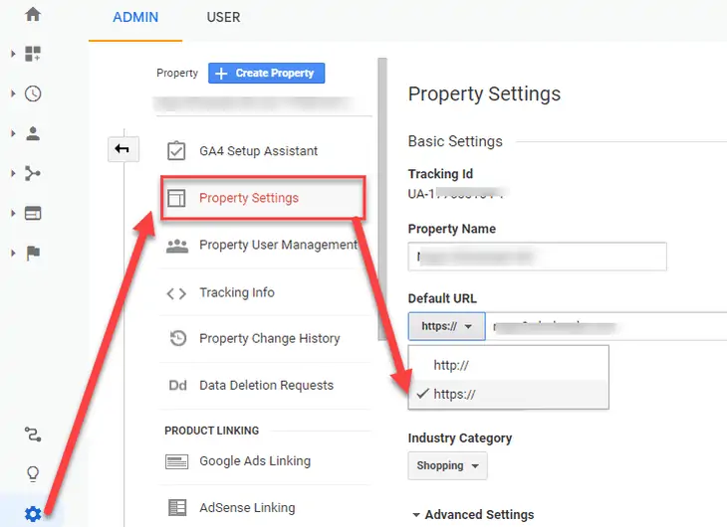Click the back arrow button

[121, 149]
